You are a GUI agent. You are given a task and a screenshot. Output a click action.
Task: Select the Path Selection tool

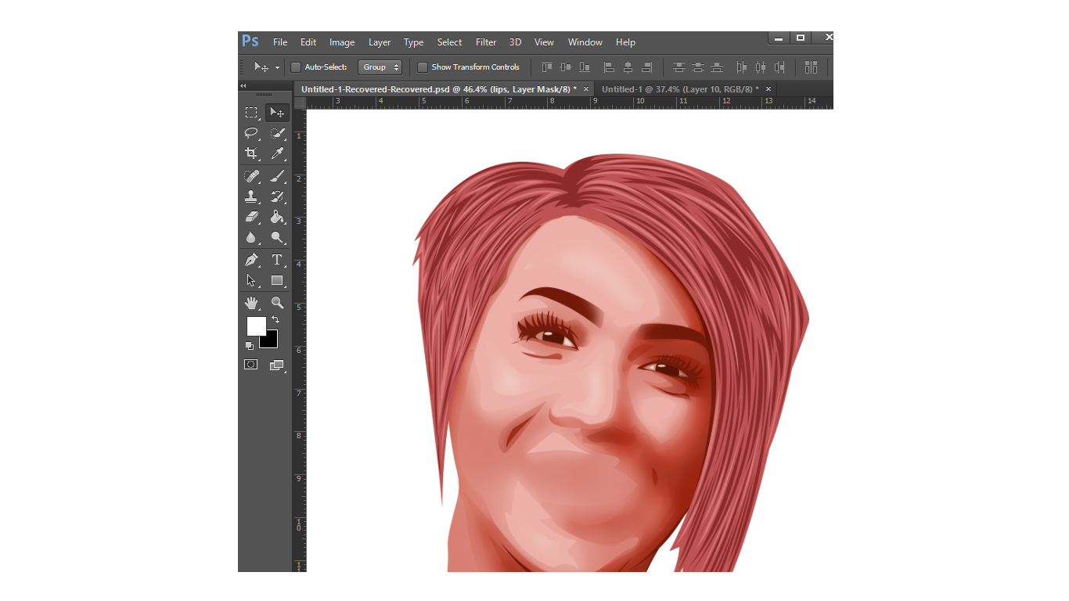251,280
